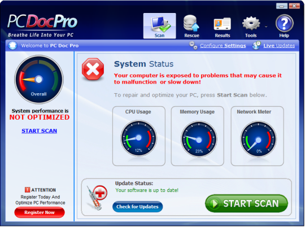Image resolution: width=305 pixels, height=227 pixels.
Task: Open the Configure Settings link
Action: pos(223,46)
